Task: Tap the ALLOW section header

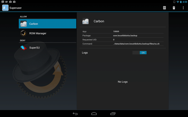Action: click(23, 17)
